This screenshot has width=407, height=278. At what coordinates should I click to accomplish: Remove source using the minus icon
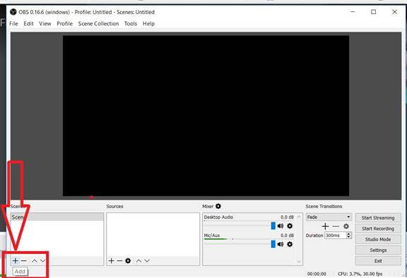point(119,260)
